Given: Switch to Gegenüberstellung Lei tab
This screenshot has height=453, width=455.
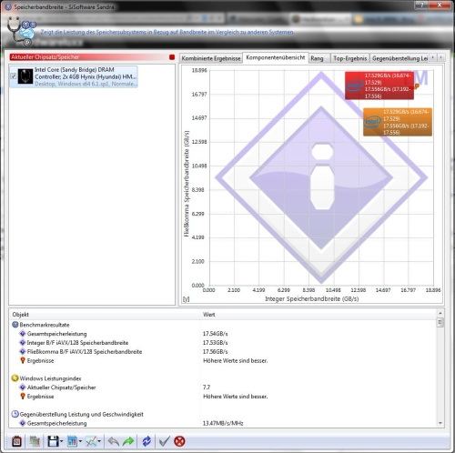Looking at the screenshot, I should [x=399, y=58].
